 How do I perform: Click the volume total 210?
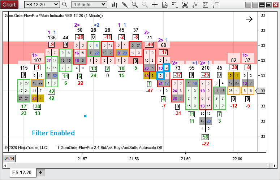coord(205,68)
